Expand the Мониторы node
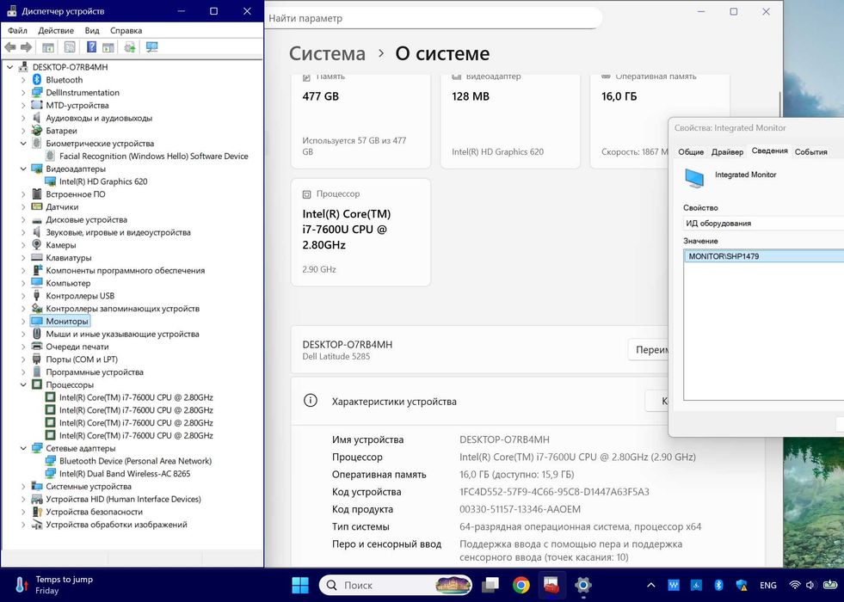 click(23, 321)
